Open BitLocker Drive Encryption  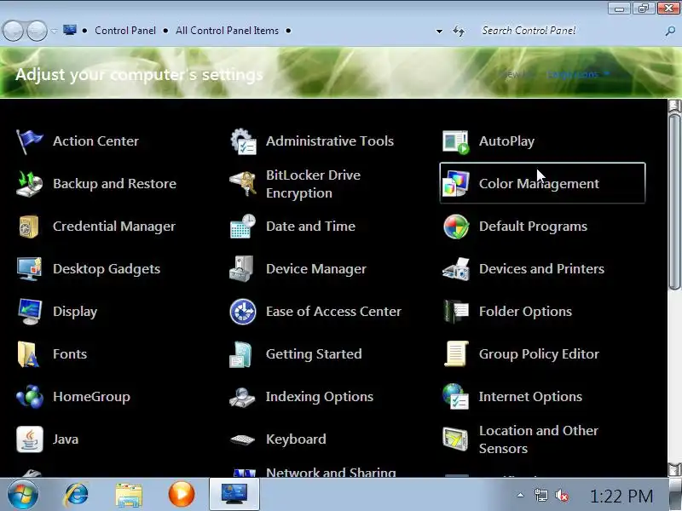pyautogui.click(x=295, y=184)
